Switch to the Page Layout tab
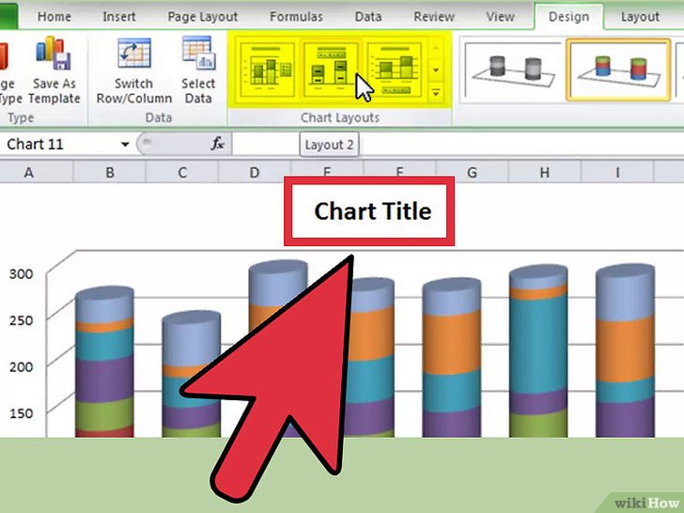Viewport: 684px width, 513px height. (202, 17)
